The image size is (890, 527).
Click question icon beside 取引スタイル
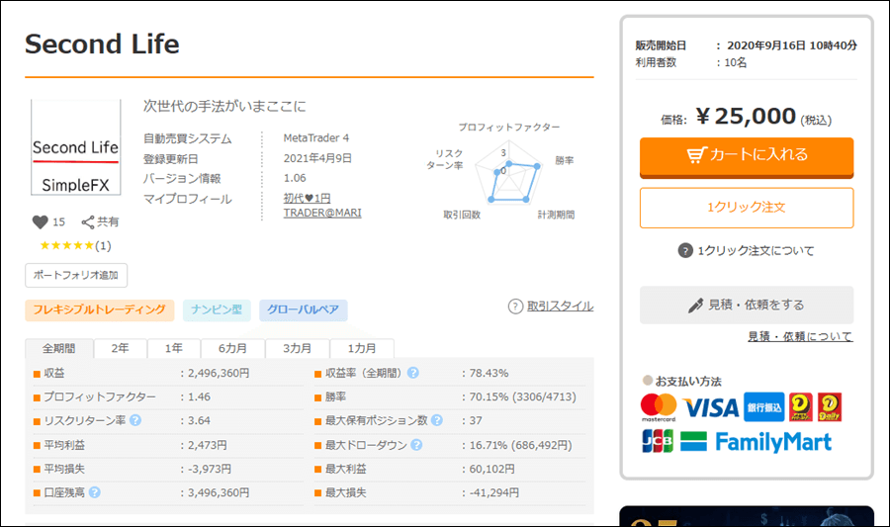tap(515, 307)
